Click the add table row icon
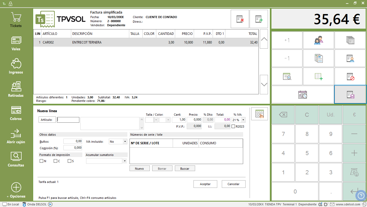This screenshot has height=207, width=367. pyautogui.click(x=319, y=76)
